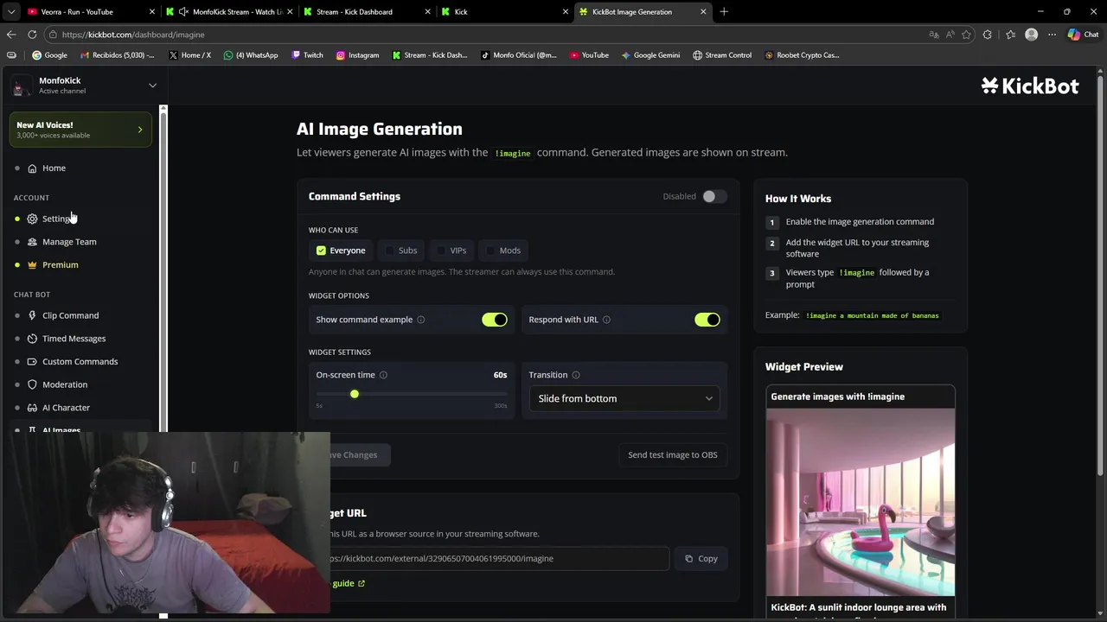This screenshot has width=1107, height=622.
Task: Open Manage Team in sidebar
Action: point(69,242)
